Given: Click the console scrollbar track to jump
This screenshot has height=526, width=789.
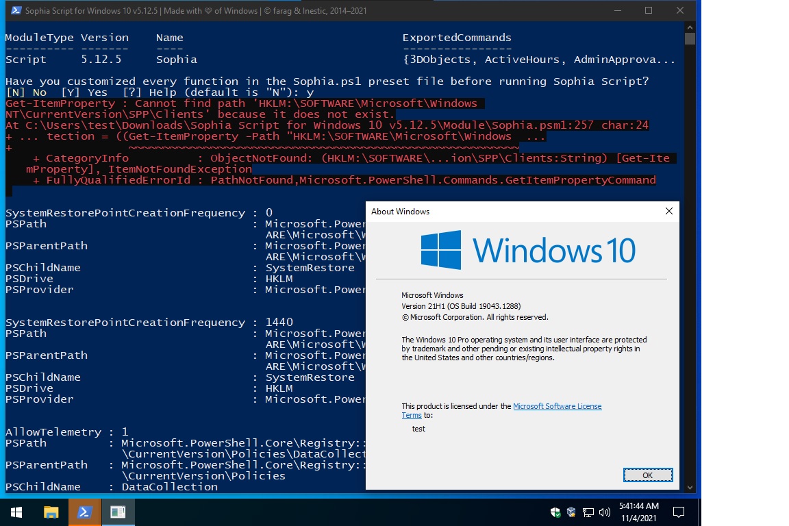Looking at the screenshot, I should coord(690,274).
